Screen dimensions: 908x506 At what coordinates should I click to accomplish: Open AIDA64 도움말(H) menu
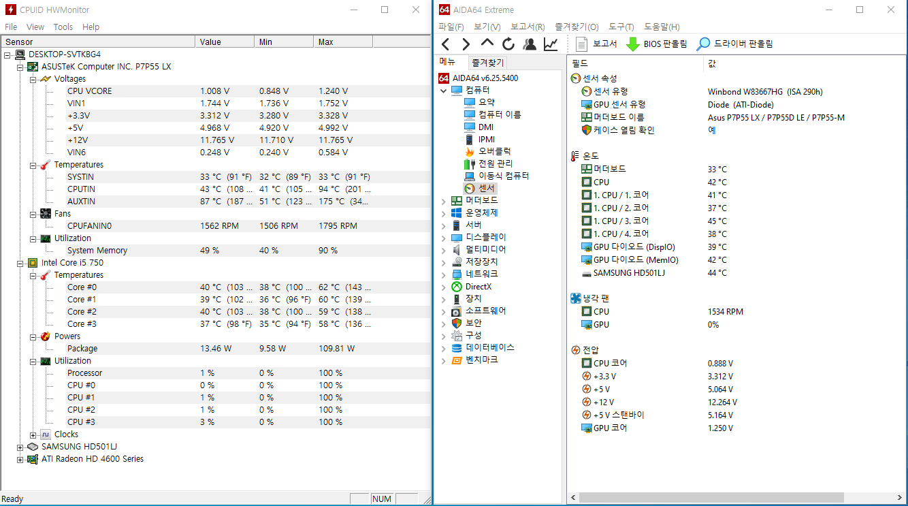point(662,27)
